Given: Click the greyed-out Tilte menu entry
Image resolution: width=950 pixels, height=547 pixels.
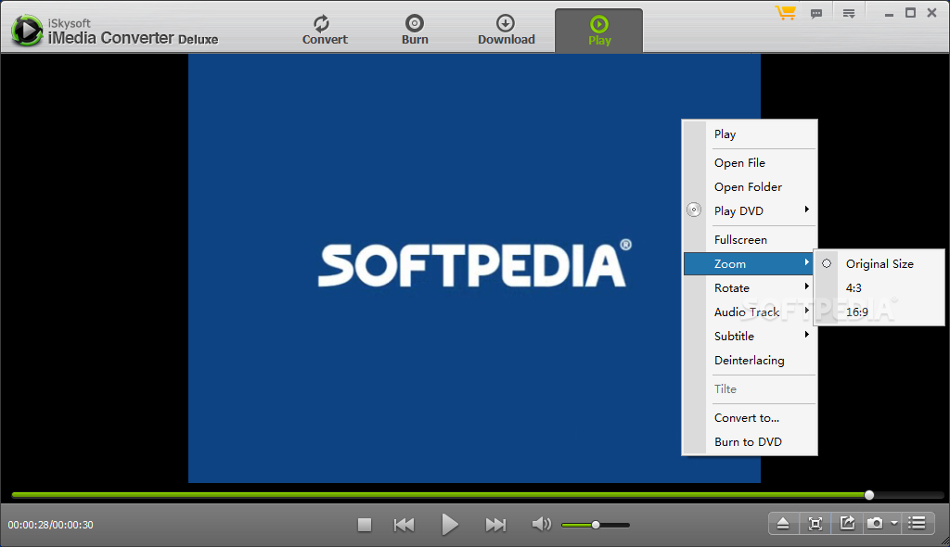Looking at the screenshot, I should pos(750,388).
